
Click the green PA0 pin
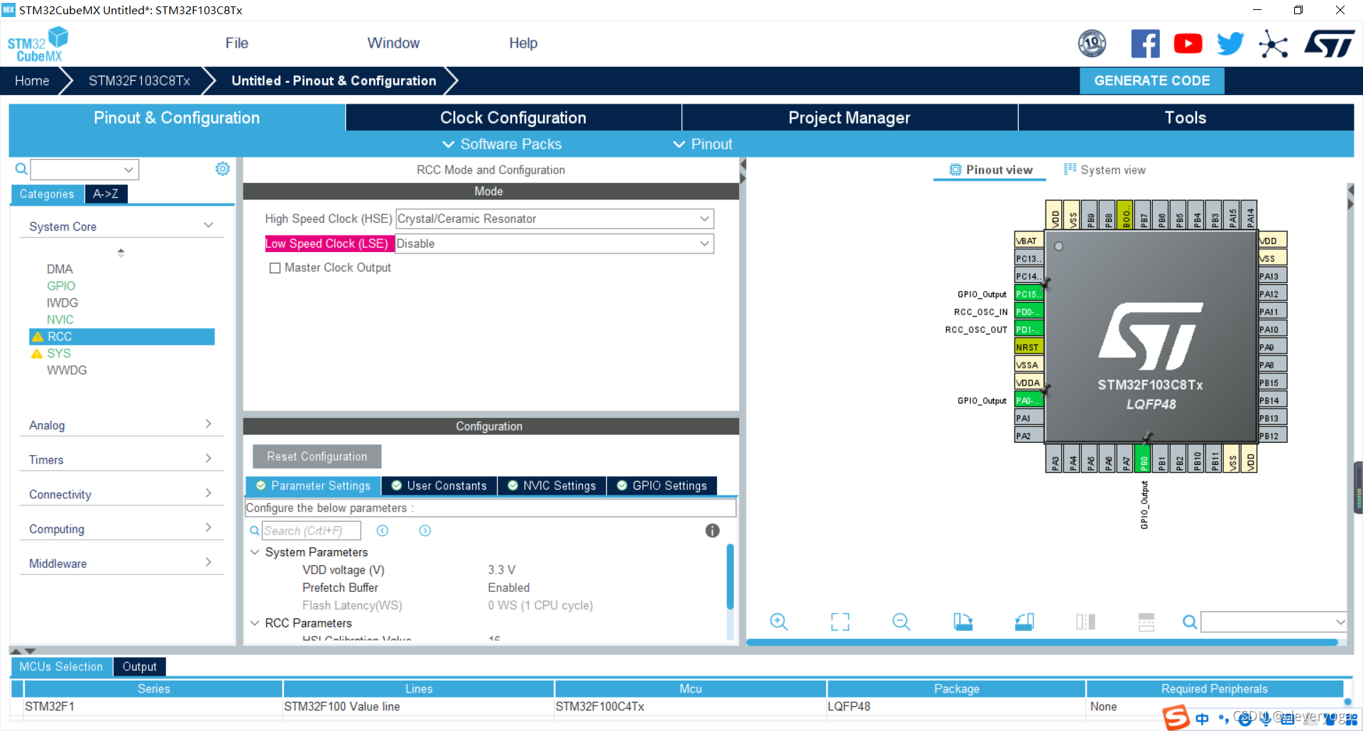pos(1029,400)
